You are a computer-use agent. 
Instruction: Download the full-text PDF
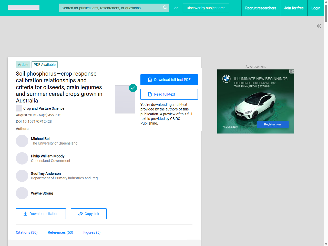coord(169,80)
